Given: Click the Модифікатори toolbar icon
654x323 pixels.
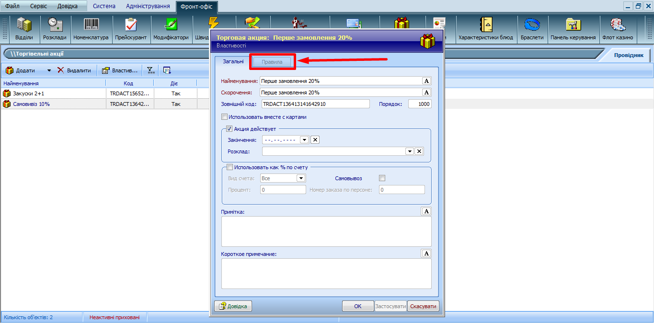Looking at the screenshot, I should coord(171,29).
